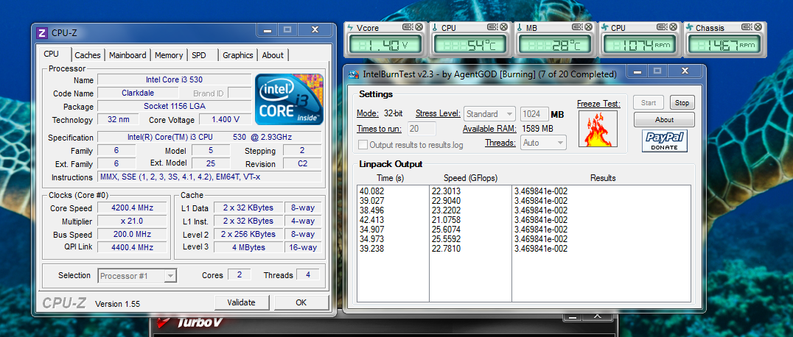
Task: Click the CPU-Z title bar icon
Action: pos(43,33)
